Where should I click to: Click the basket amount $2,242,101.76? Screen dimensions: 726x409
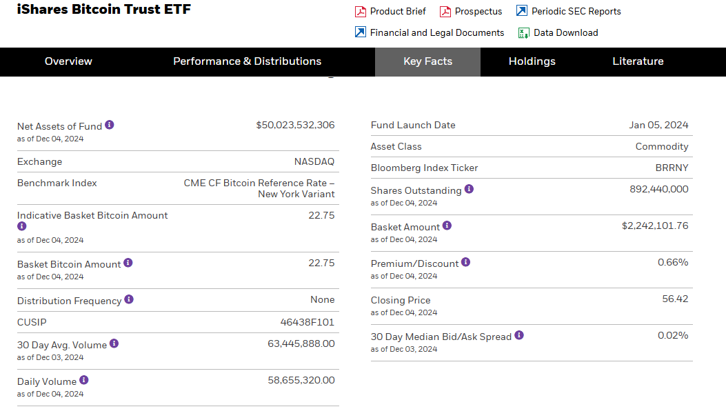point(655,226)
